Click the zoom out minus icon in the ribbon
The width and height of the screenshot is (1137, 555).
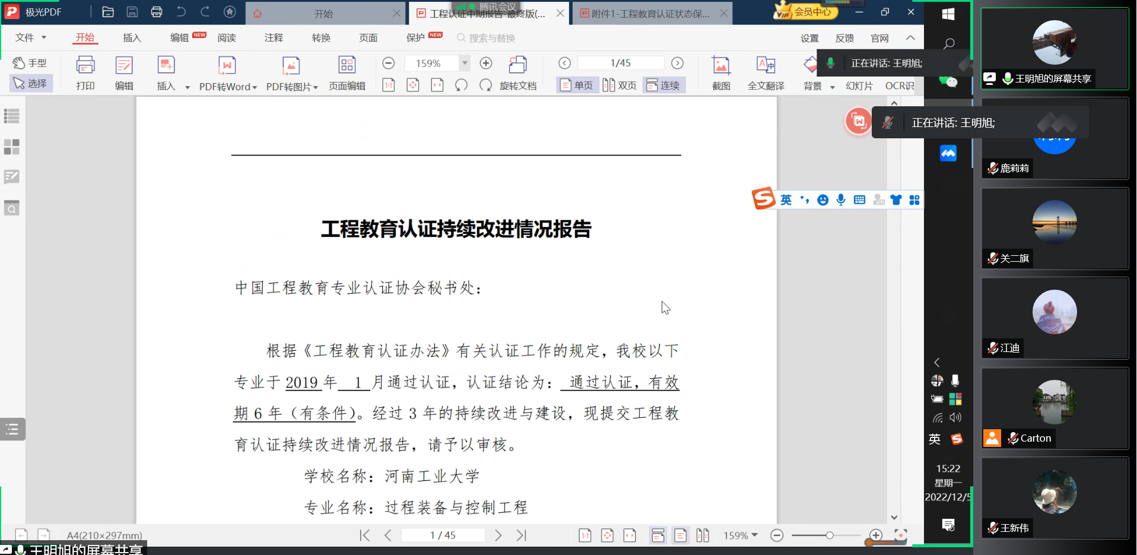pyautogui.click(x=388, y=63)
